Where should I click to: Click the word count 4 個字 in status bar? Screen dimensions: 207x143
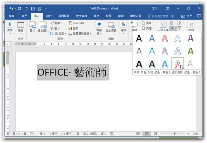click(61, 134)
